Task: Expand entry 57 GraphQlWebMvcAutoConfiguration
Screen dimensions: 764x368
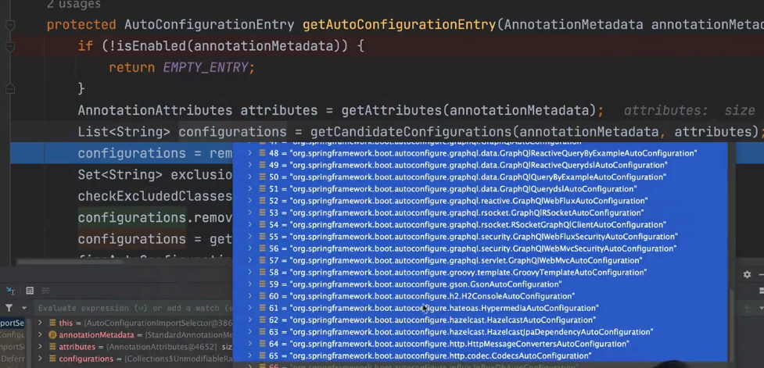Action: click(x=250, y=260)
